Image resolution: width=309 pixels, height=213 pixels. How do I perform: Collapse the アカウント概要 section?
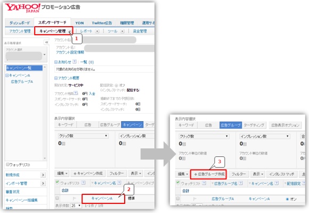tap(56, 78)
